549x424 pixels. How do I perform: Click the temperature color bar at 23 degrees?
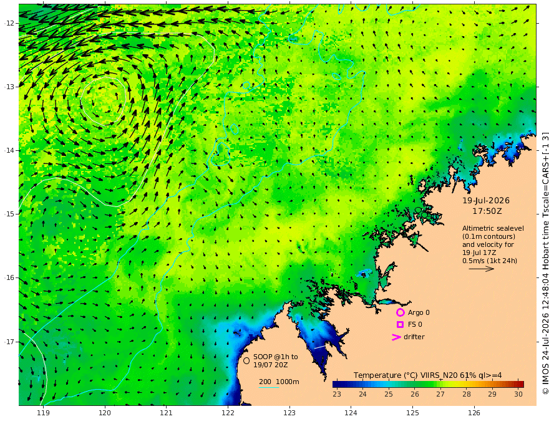coord(337,384)
